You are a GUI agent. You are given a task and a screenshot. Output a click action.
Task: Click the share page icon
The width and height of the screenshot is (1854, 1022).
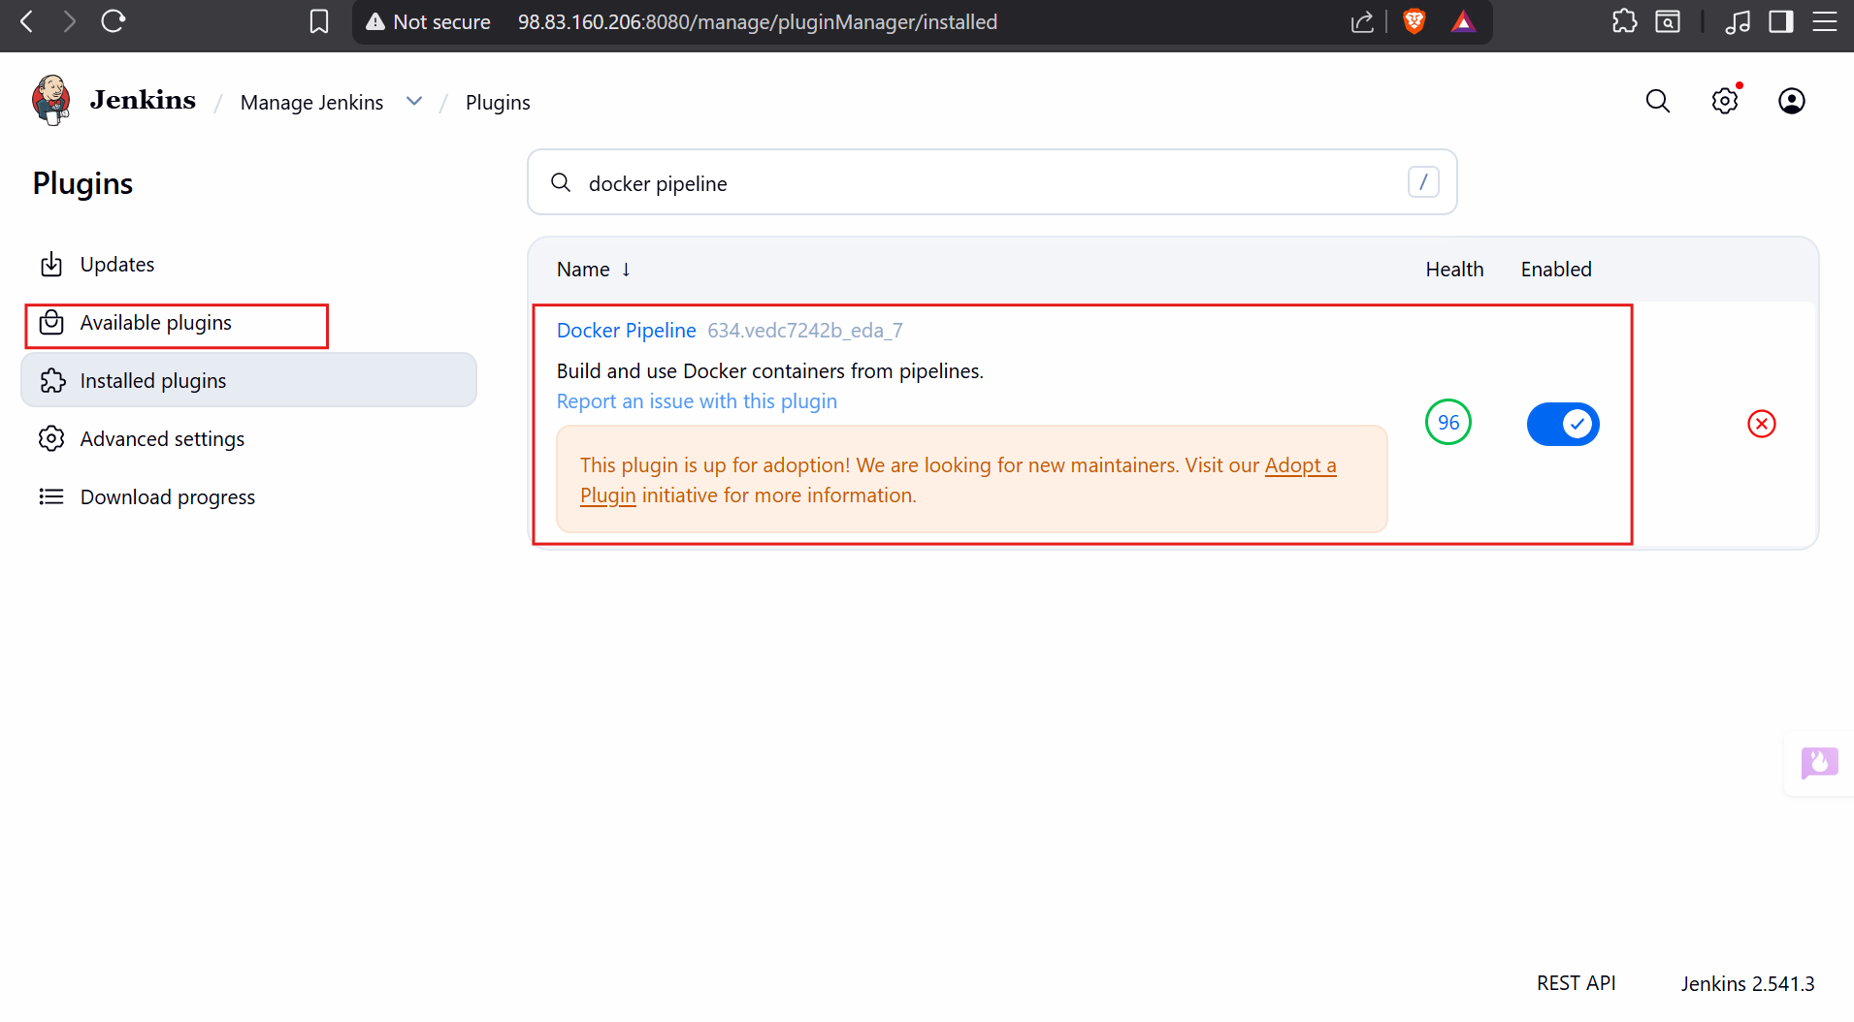(x=1362, y=21)
